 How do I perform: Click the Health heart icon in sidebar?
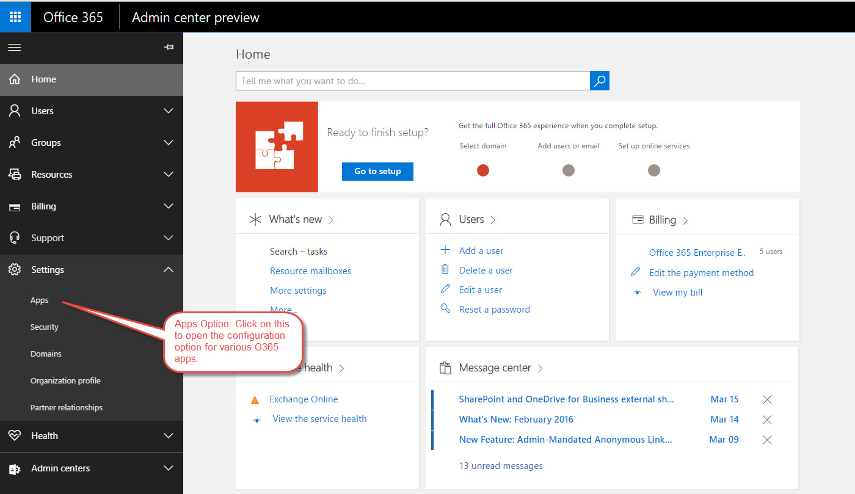[x=15, y=436]
